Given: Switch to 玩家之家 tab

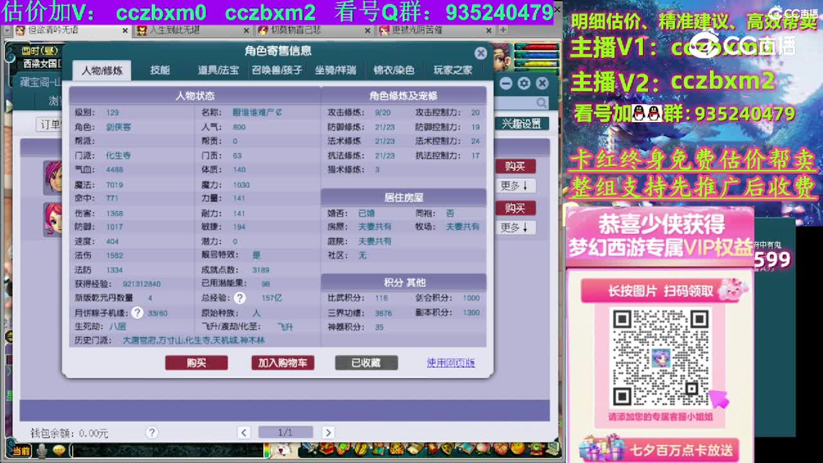Looking at the screenshot, I should 453,70.
